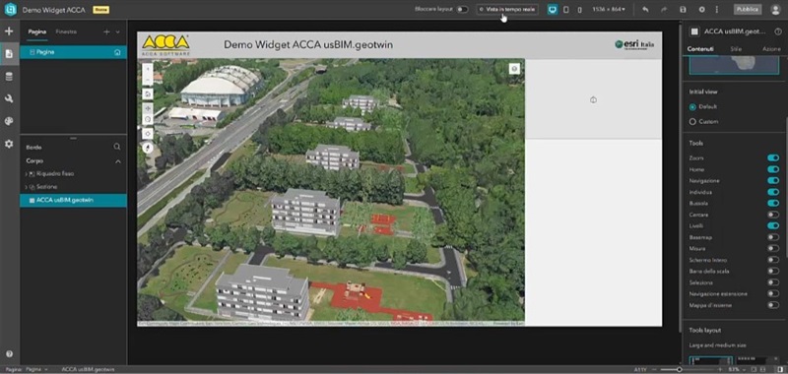Click the Vista in tempo reale button
The height and width of the screenshot is (374, 788).
507,10
